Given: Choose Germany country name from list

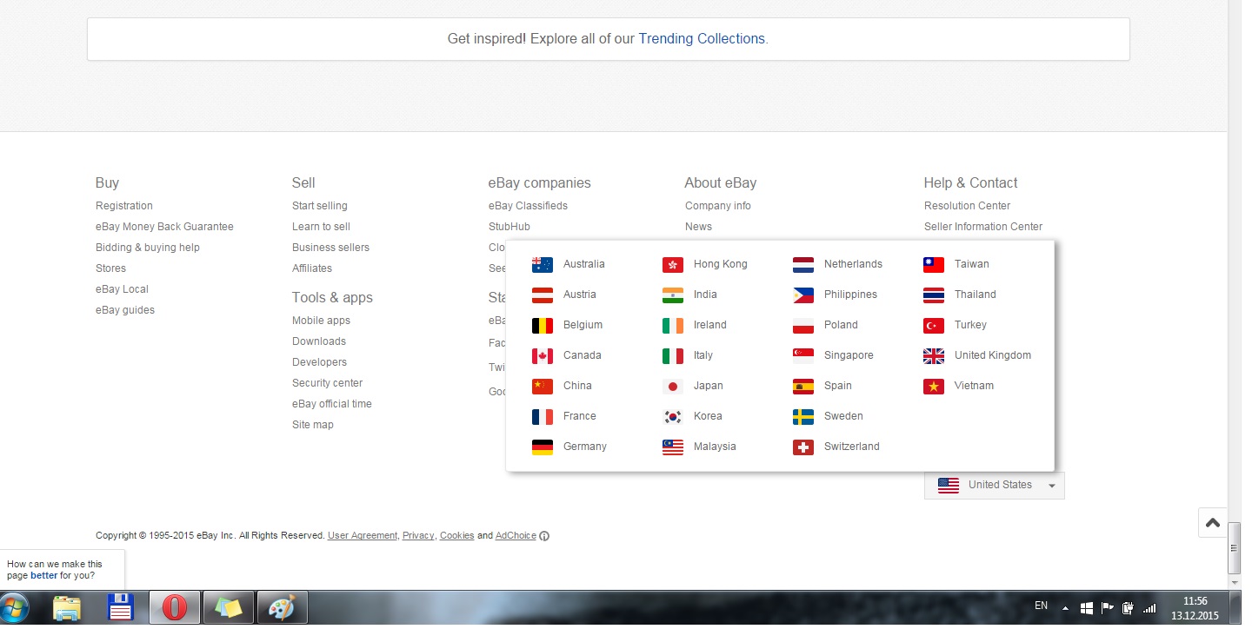Looking at the screenshot, I should (584, 447).
